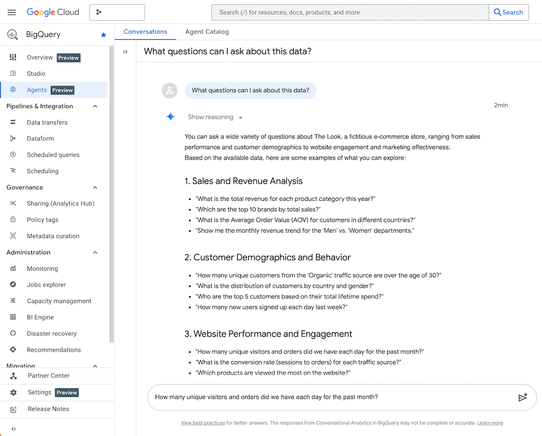Collapse the Administration section
This screenshot has height=436, width=542.
click(95, 252)
